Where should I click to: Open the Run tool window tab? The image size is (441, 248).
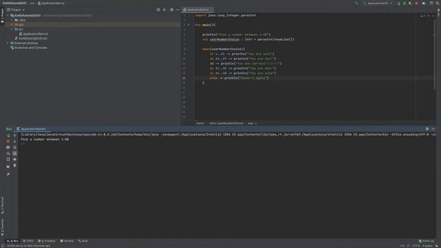[12, 241]
